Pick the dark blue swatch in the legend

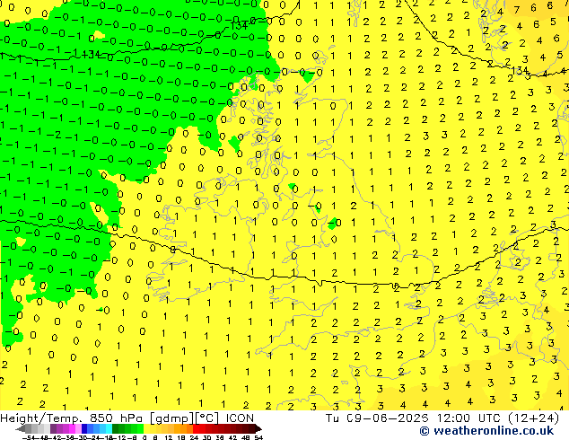(84, 429)
